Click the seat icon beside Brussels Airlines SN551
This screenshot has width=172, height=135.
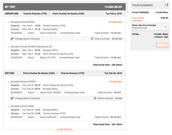click(9, 106)
